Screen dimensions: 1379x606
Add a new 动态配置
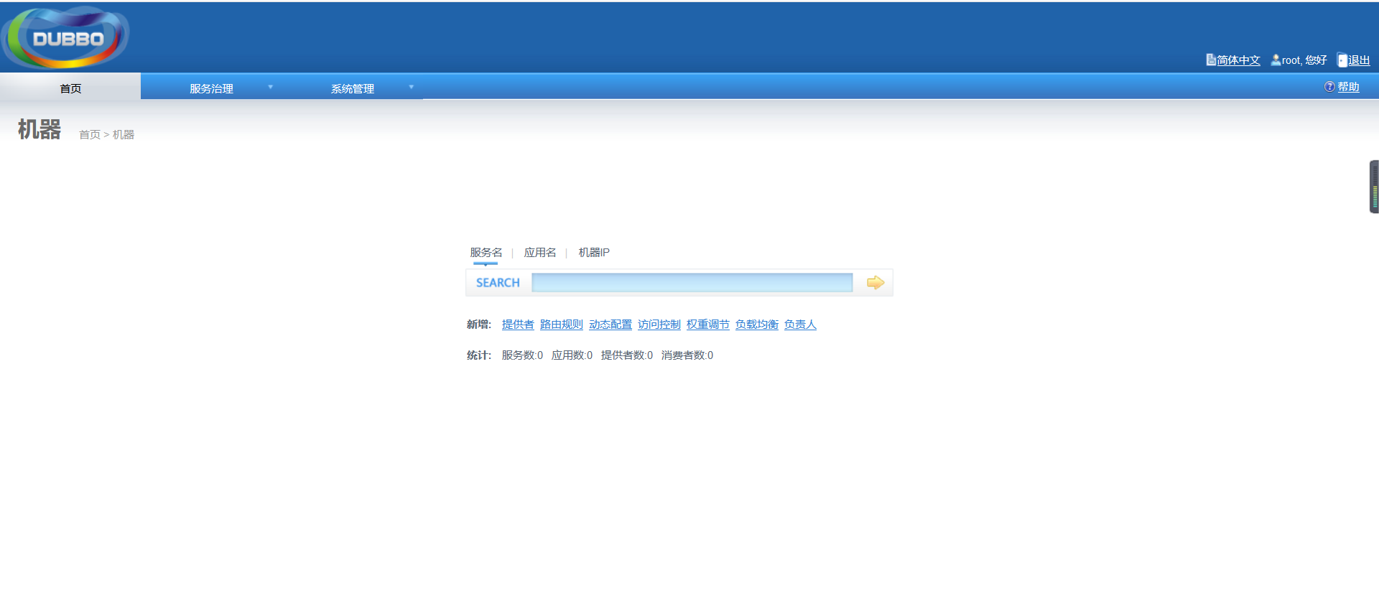click(x=610, y=325)
